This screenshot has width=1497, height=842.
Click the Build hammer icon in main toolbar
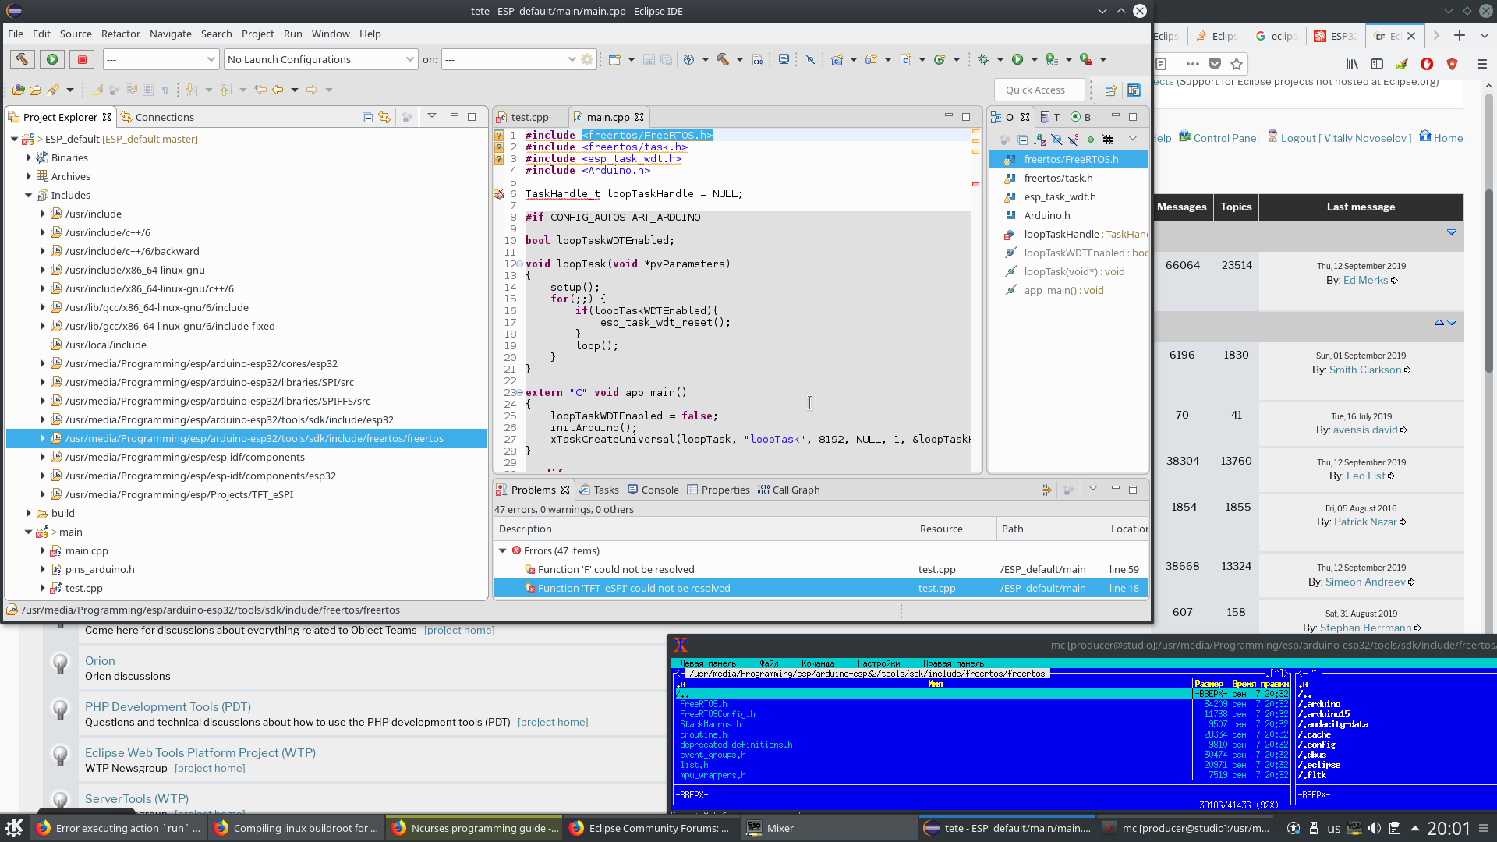pyautogui.click(x=722, y=59)
